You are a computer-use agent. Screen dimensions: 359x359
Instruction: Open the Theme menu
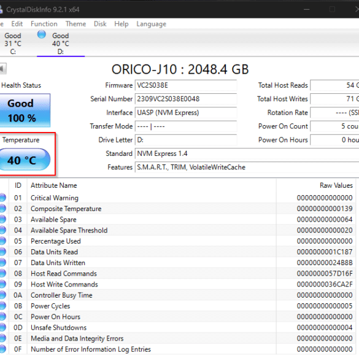tap(75, 24)
